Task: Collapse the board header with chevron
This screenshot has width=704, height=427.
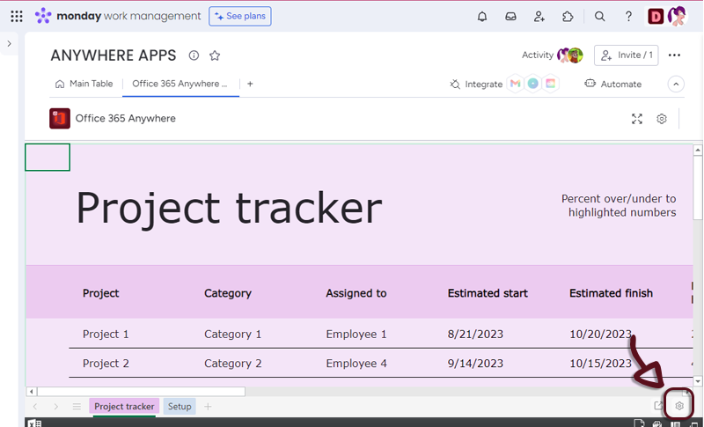Action: 676,85
